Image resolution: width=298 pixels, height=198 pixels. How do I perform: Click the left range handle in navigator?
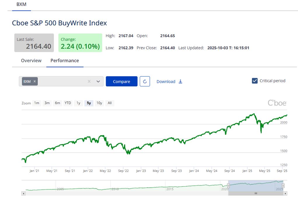click(x=229, y=185)
